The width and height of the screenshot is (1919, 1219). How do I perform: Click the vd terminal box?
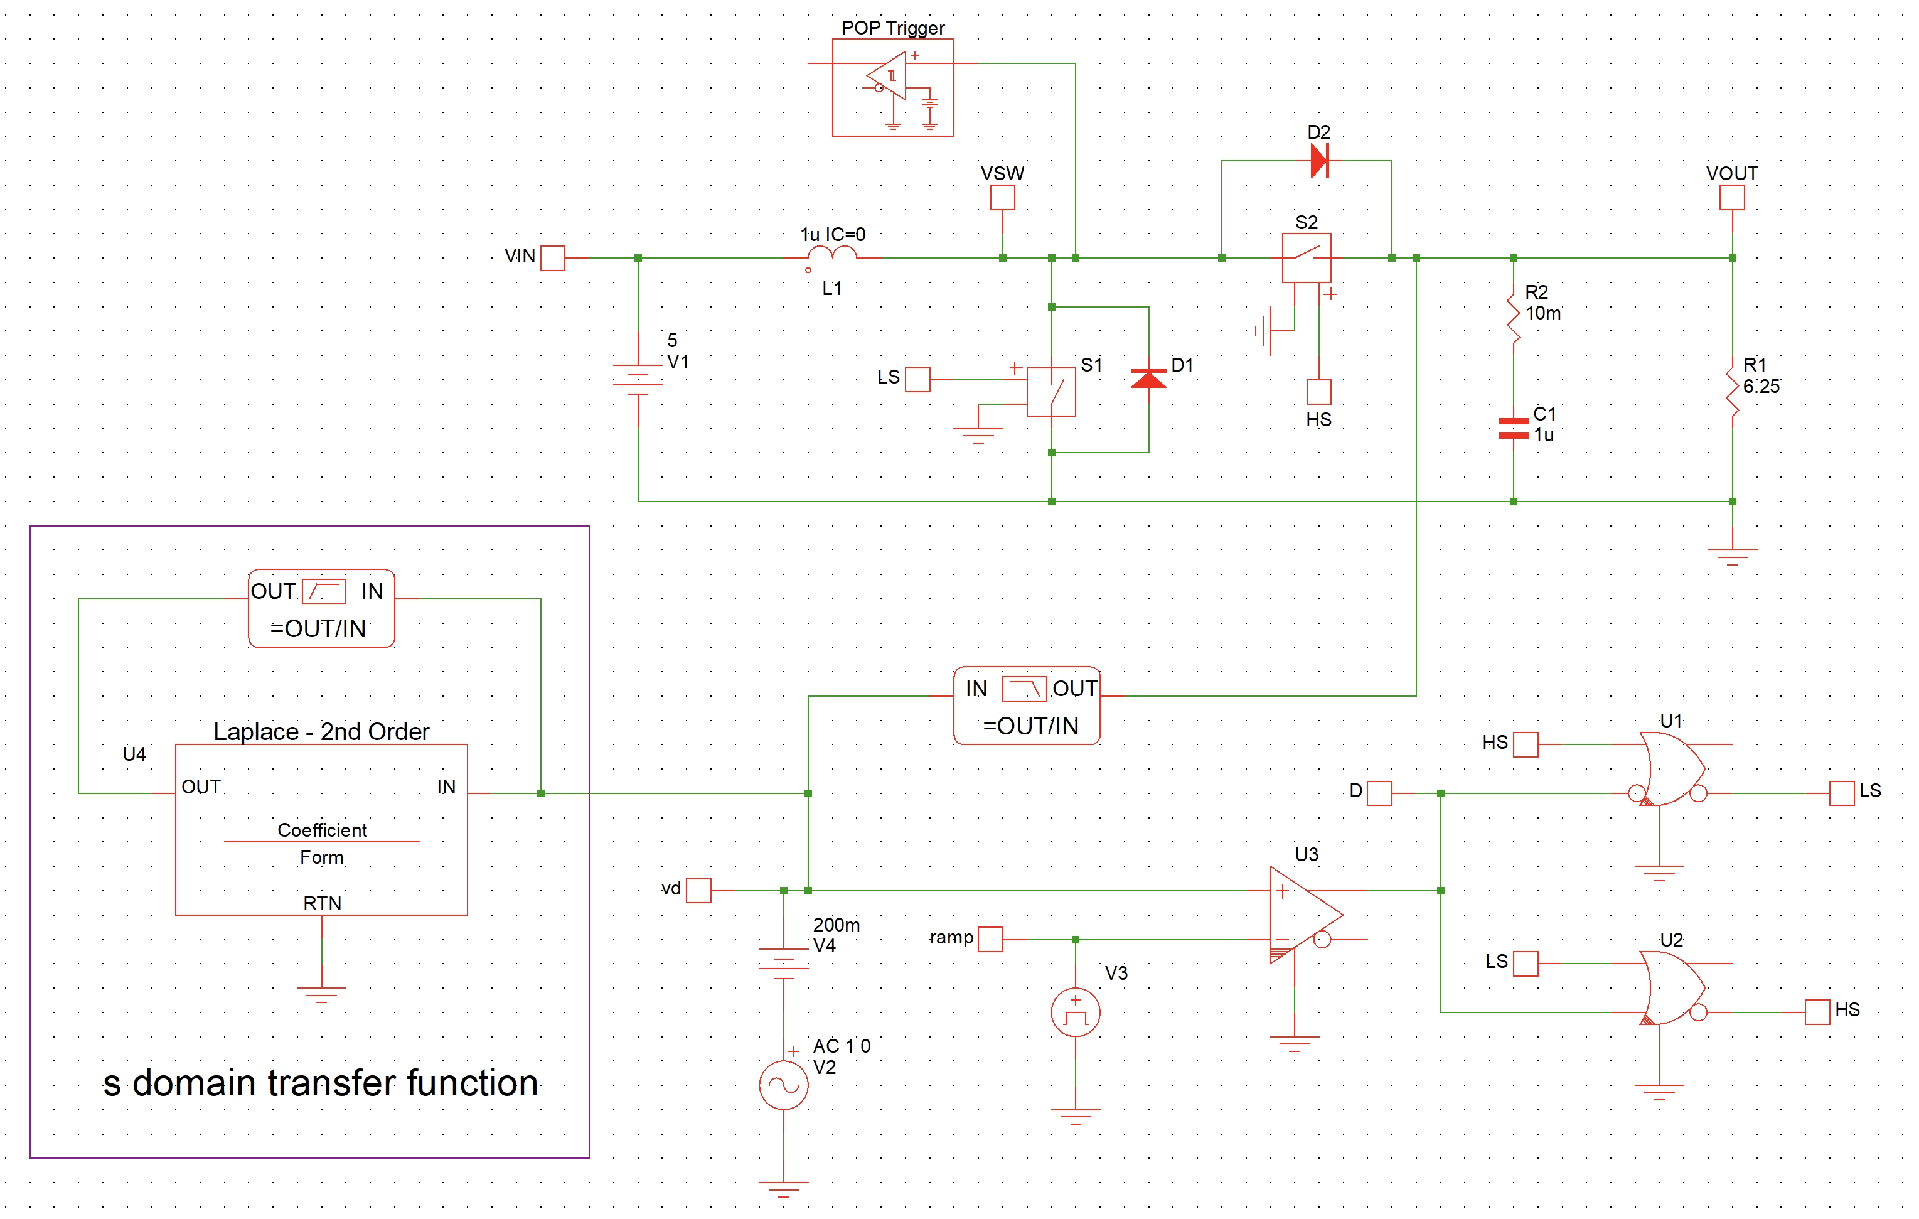pyautogui.click(x=698, y=889)
